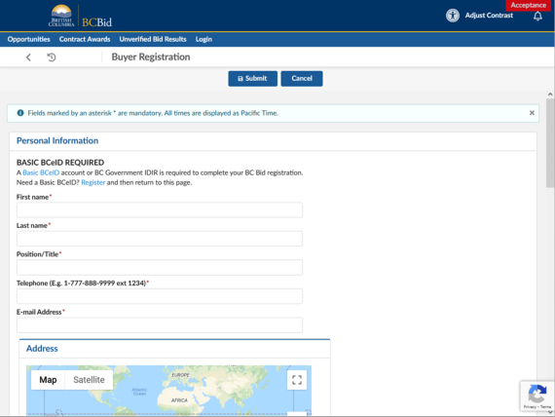
Task: Open the map fullscreen toggle icon
Action: coord(297,380)
